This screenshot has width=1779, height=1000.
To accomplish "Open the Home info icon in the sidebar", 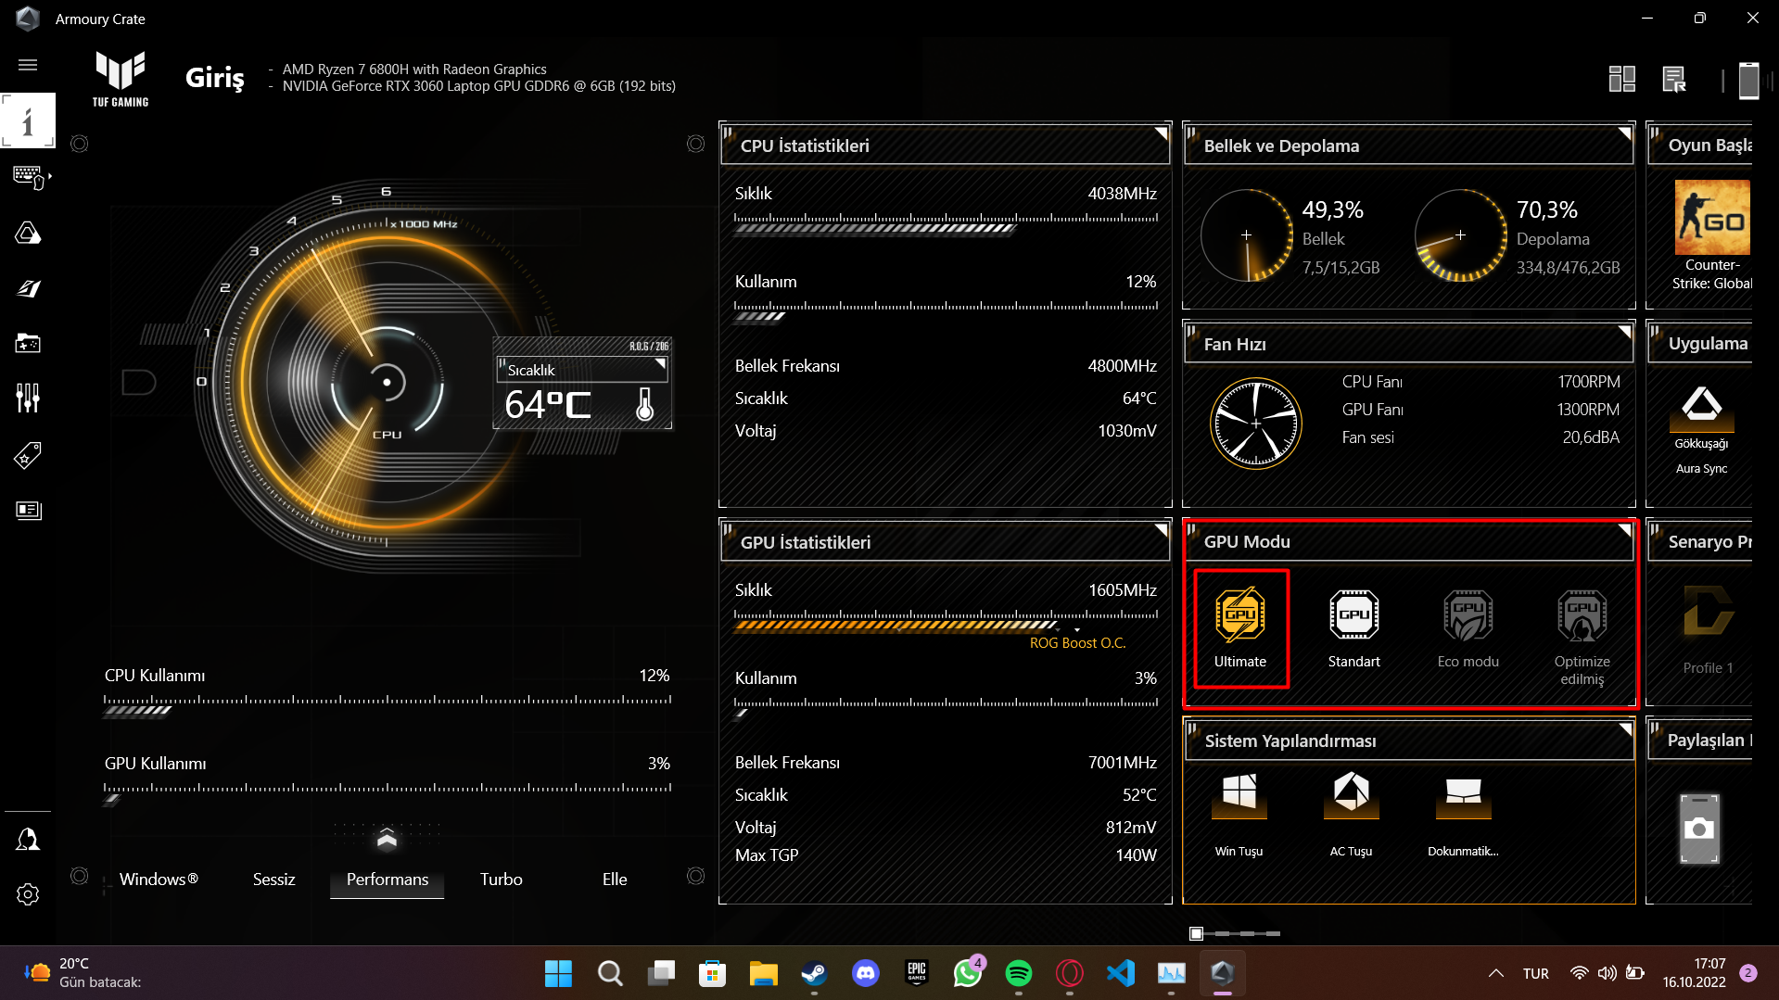I will [28, 120].
